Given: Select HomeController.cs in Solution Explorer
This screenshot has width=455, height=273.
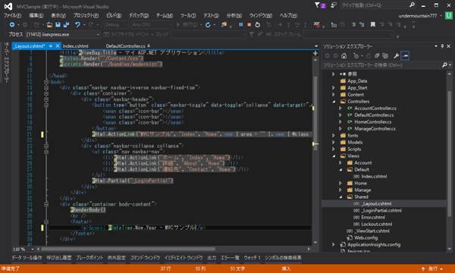Looking at the screenshot, I should click(372, 122).
